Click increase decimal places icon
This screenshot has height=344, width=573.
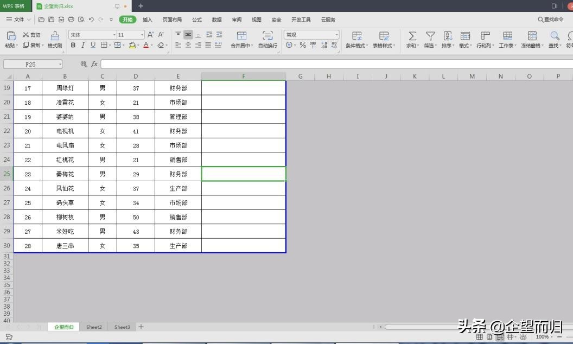(x=324, y=45)
